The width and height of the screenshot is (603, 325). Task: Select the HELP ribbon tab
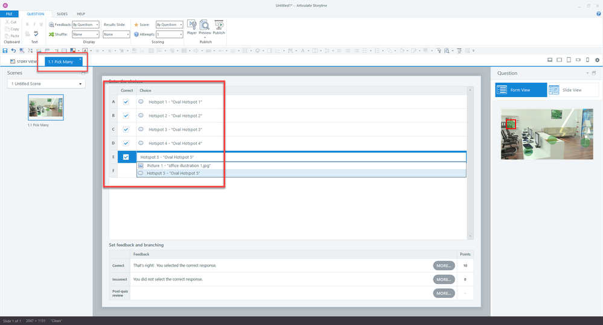[81, 14]
